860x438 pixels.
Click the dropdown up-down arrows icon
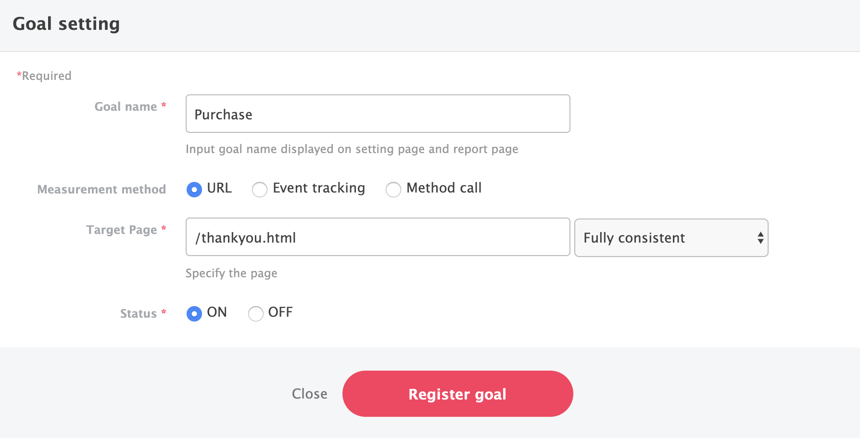click(x=760, y=238)
